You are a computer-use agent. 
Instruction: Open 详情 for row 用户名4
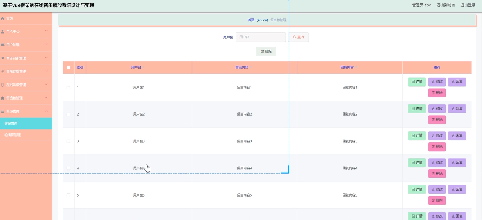coord(417,162)
